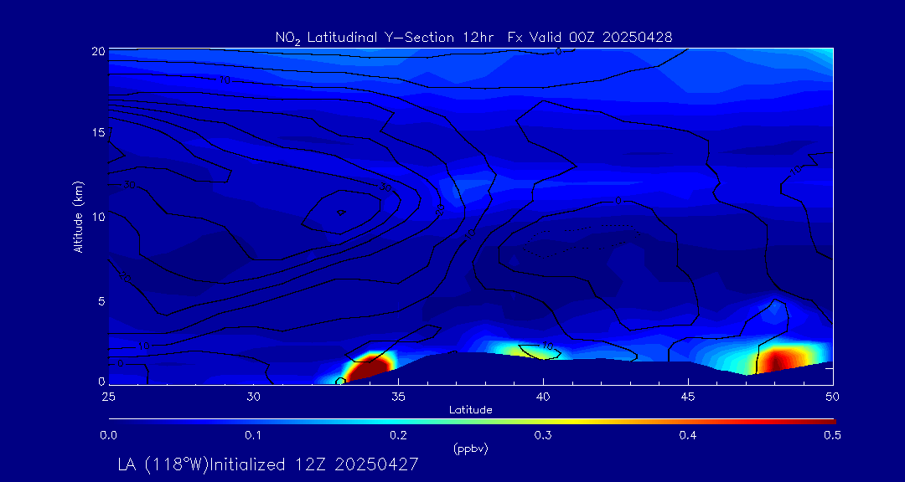
Task: Click the 'Latitude' axis label
Action: (x=471, y=411)
